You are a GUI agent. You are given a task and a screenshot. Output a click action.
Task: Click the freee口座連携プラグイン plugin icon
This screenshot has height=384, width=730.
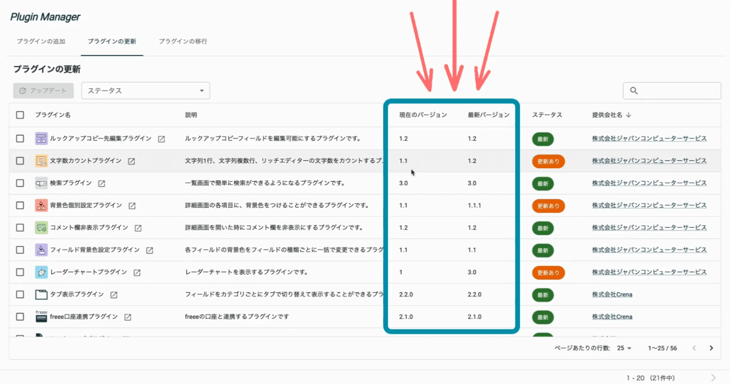pos(41,316)
